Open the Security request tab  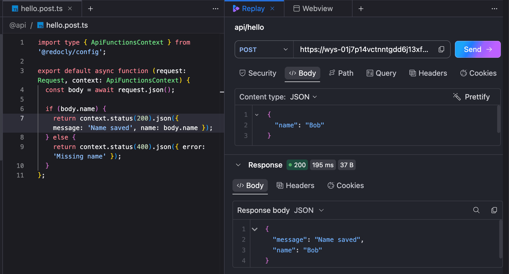(x=258, y=73)
